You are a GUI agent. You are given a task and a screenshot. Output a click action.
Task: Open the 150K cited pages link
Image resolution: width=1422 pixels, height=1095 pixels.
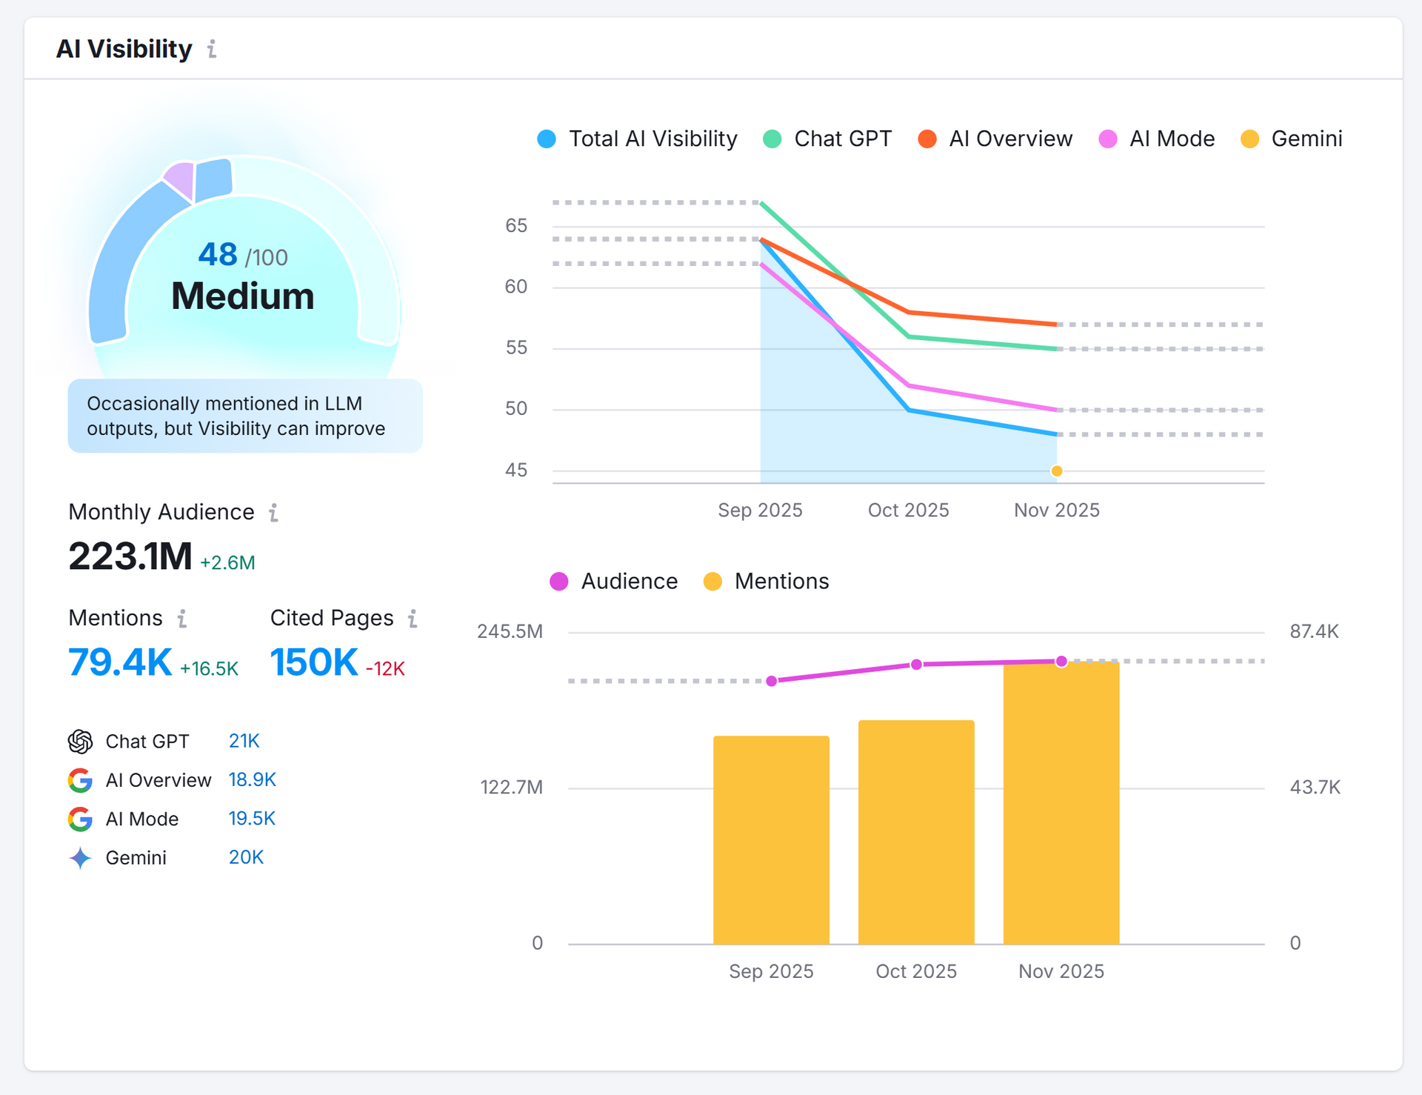coord(314,662)
